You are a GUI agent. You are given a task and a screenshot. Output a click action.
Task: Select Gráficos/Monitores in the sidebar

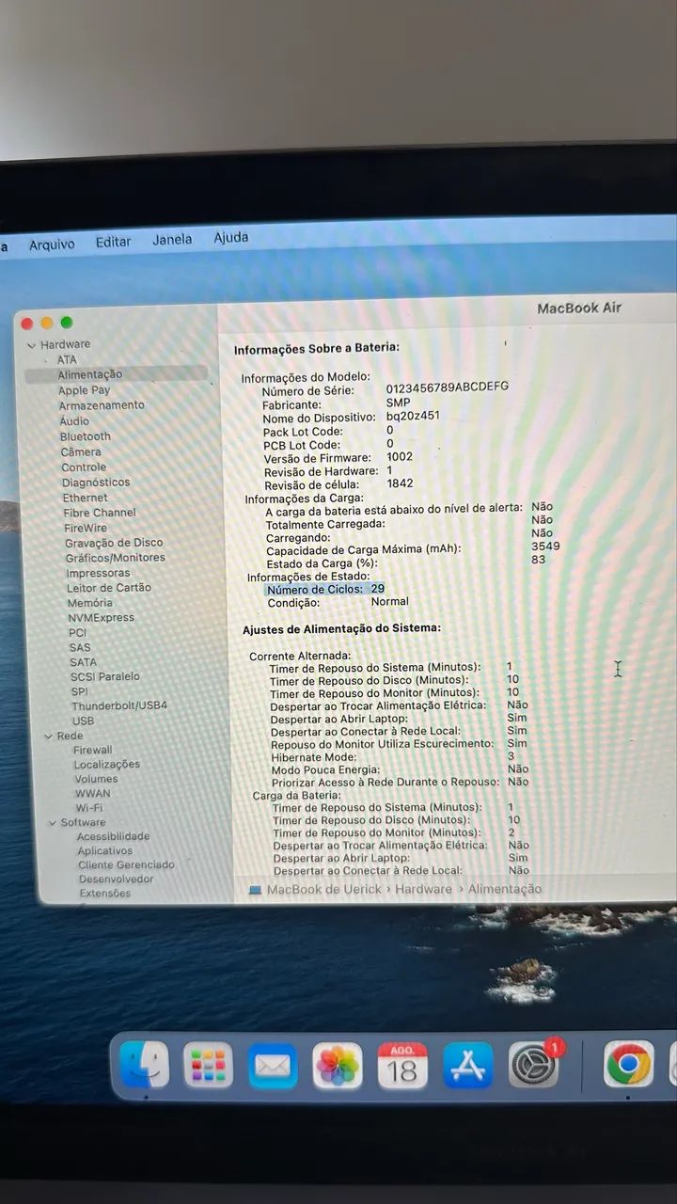pos(115,558)
